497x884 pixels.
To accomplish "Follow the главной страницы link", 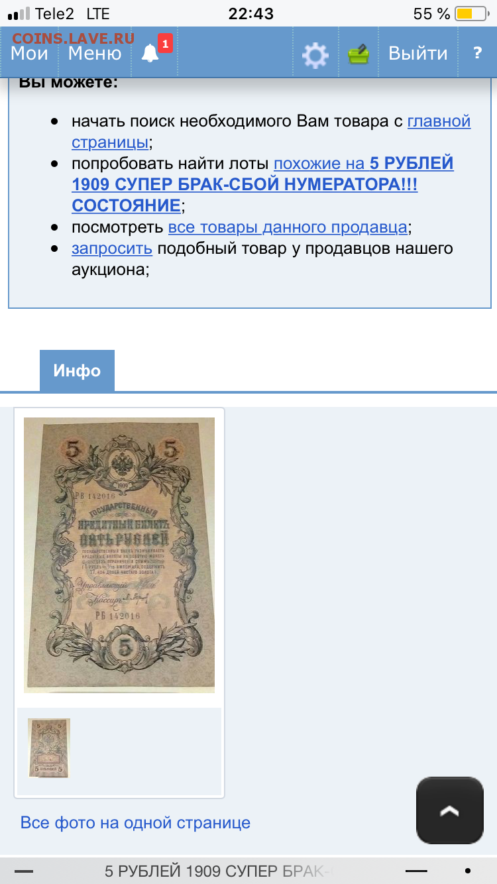I will (x=271, y=131).
